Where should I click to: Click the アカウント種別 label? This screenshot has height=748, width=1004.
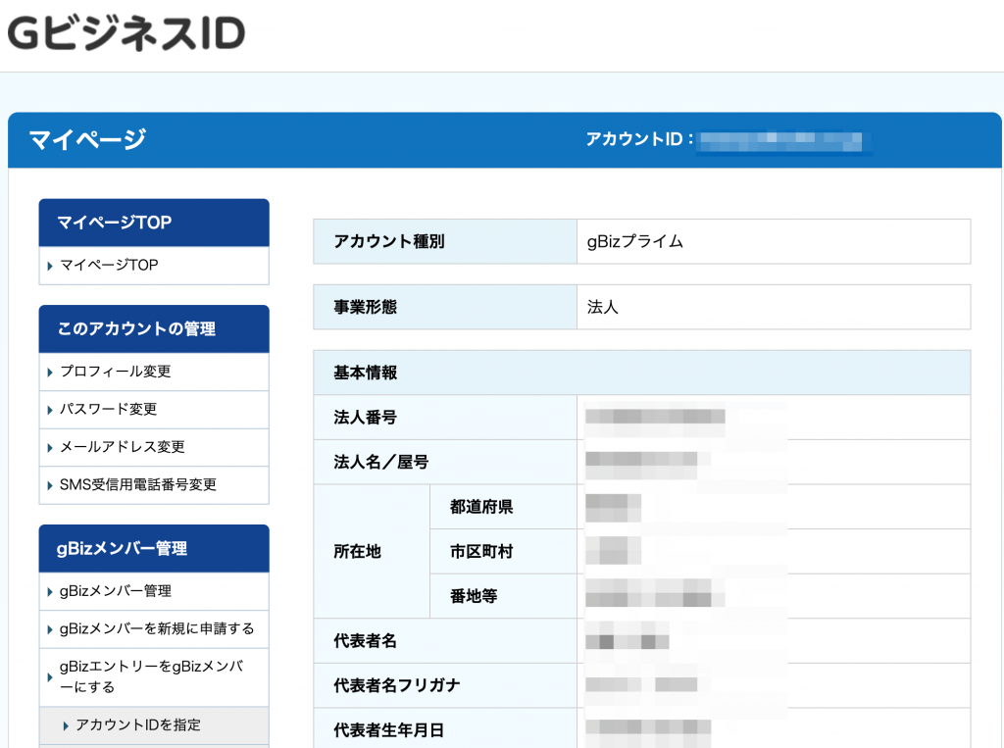click(388, 241)
